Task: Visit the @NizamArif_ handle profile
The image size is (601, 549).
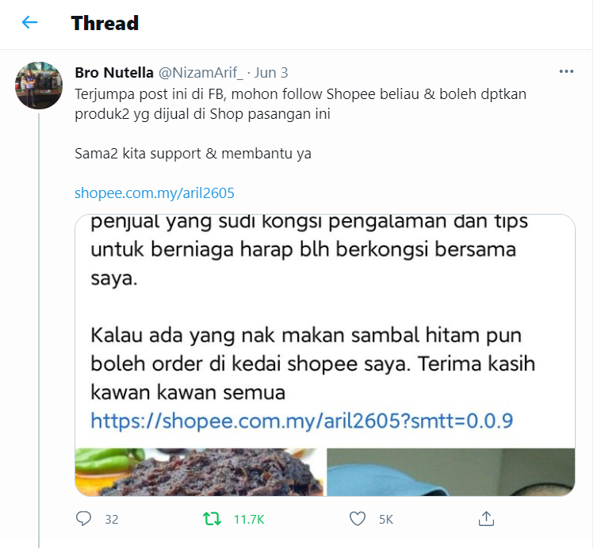Action: pyautogui.click(x=201, y=72)
